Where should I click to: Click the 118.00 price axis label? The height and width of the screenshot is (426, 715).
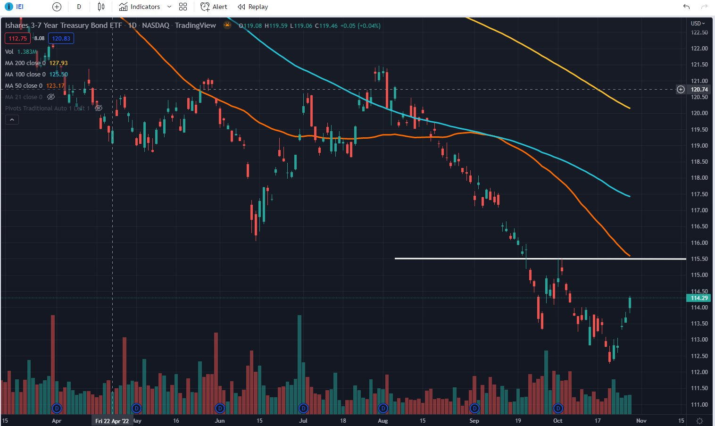pos(699,178)
